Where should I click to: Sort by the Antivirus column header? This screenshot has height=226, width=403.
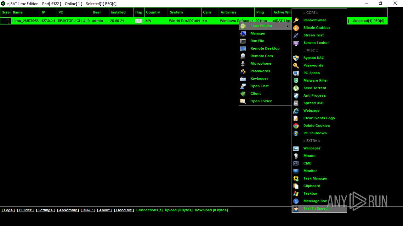tap(237, 12)
